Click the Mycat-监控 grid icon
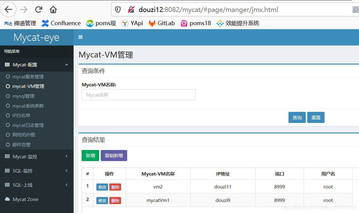The height and width of the screenshot is (213, 359). (x=7, y=156)
